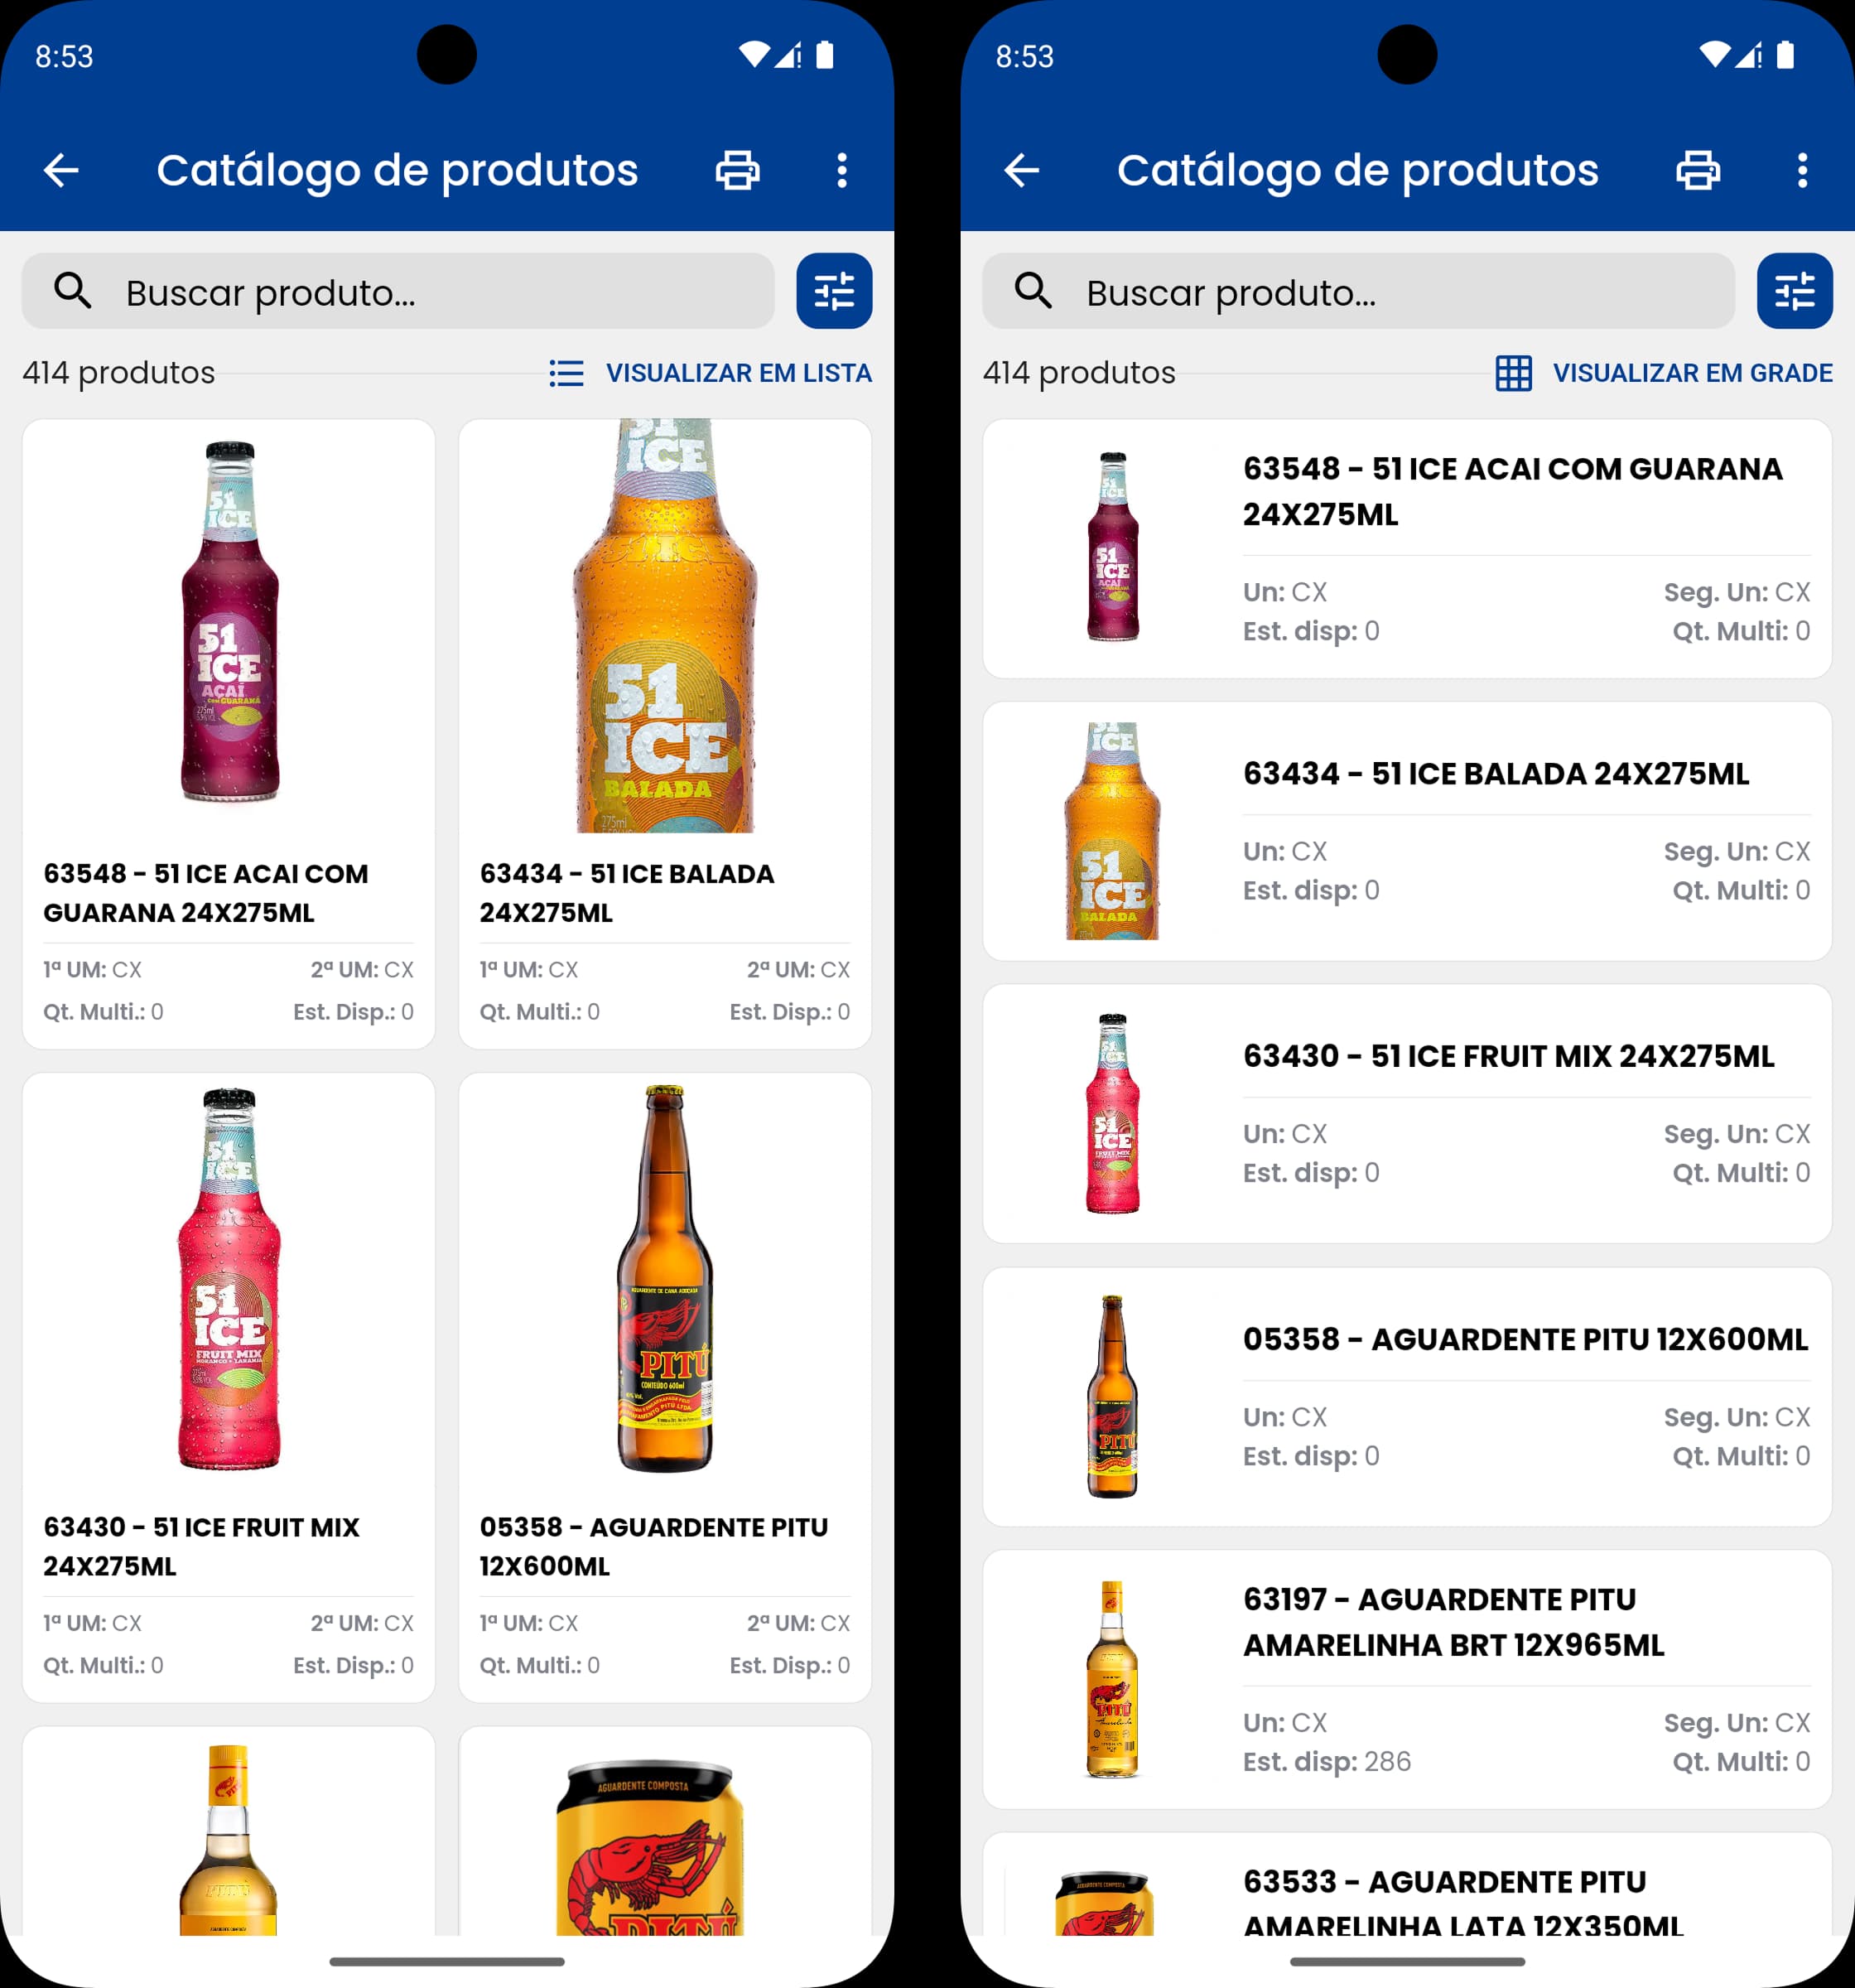
Task: Toggle between grid and list display modes
Action: (739, 373)
